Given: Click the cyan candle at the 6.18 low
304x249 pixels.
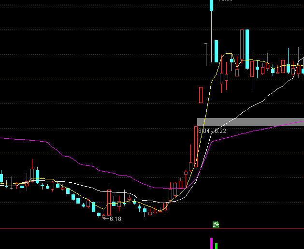Looking at the screenshot, I should pos(99,214).
